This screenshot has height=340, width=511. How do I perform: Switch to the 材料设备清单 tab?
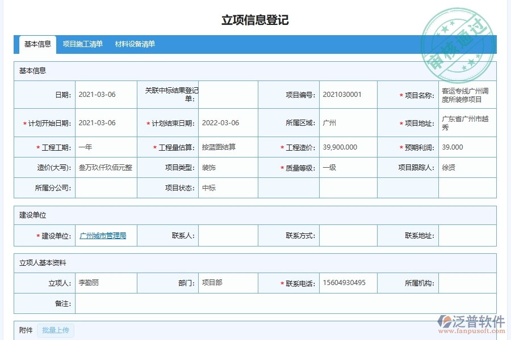[136, 43]
